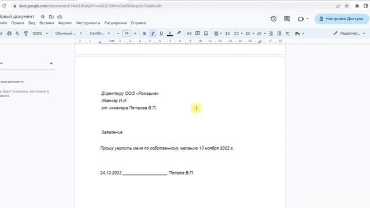Viewport: 370px width, 208px height.
Task: Open the browser extensions puzzle icon
Action: (357, 6)
